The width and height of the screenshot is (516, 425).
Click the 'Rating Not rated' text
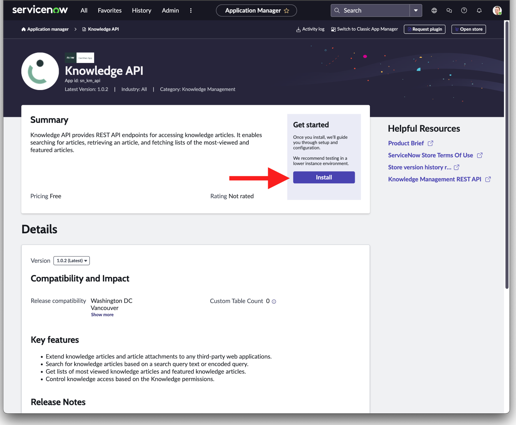[232, 196]
